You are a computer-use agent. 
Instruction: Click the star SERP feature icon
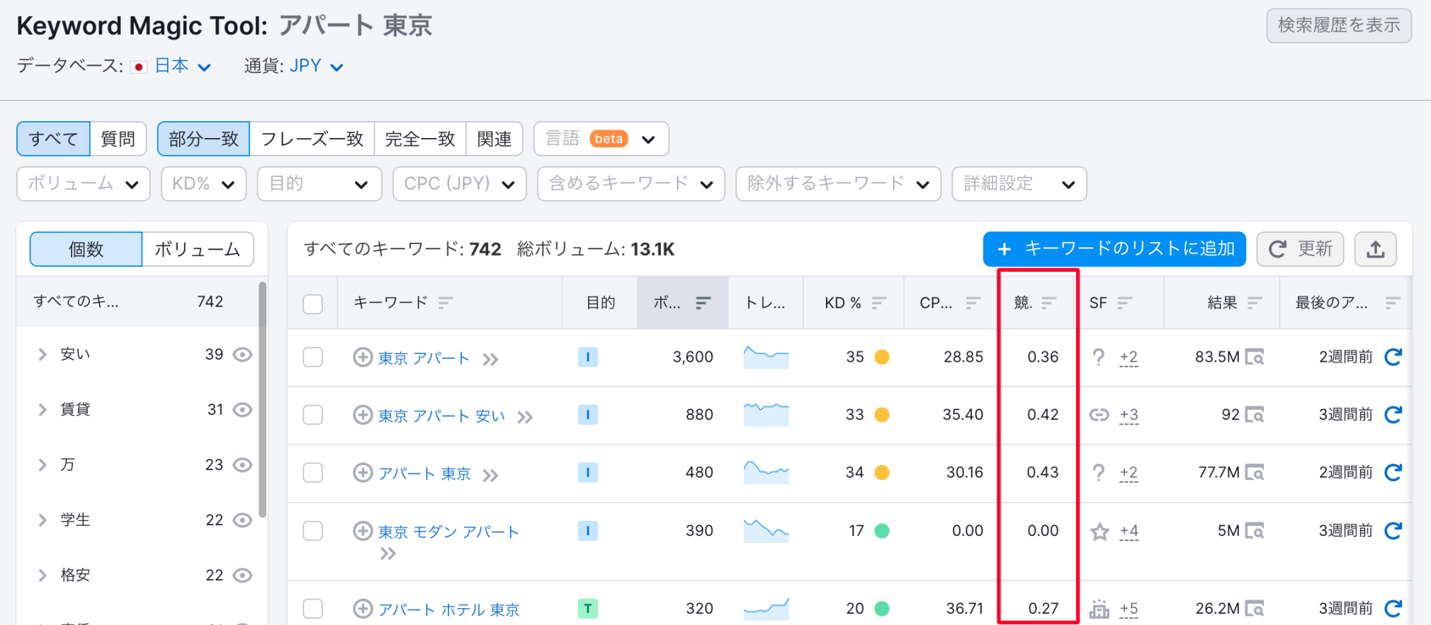coord(1099,531)
